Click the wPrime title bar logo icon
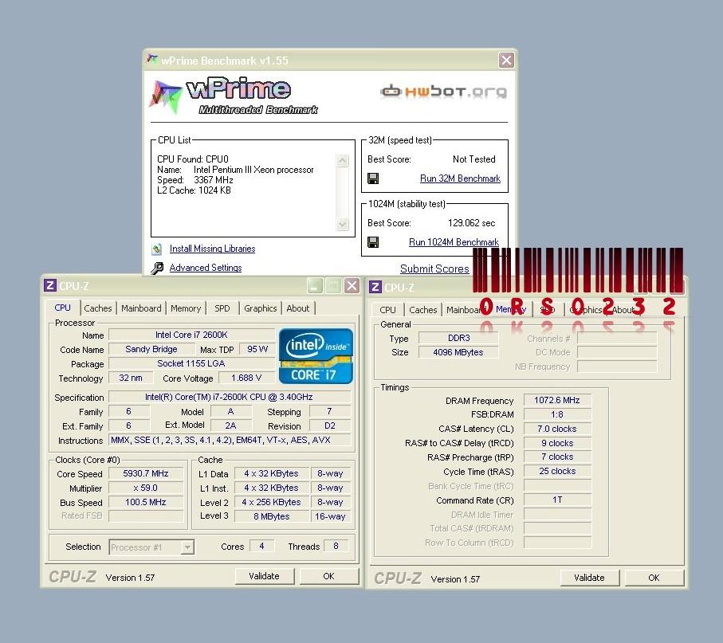Viewport: 723px width, 643px height. pos(152,60)
